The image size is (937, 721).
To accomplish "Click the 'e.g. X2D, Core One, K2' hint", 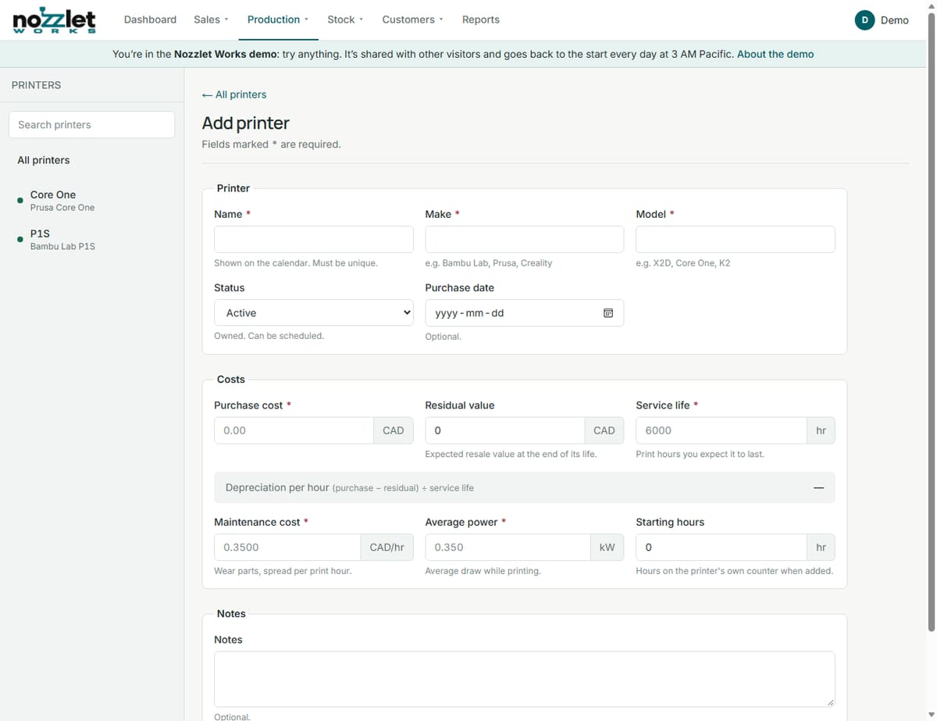I will [683, 263].
